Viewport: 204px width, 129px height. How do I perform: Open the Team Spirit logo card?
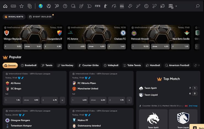[x=153, y=119]
